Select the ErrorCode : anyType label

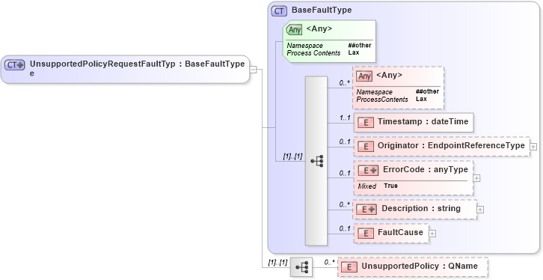click(x=426, y=170)
